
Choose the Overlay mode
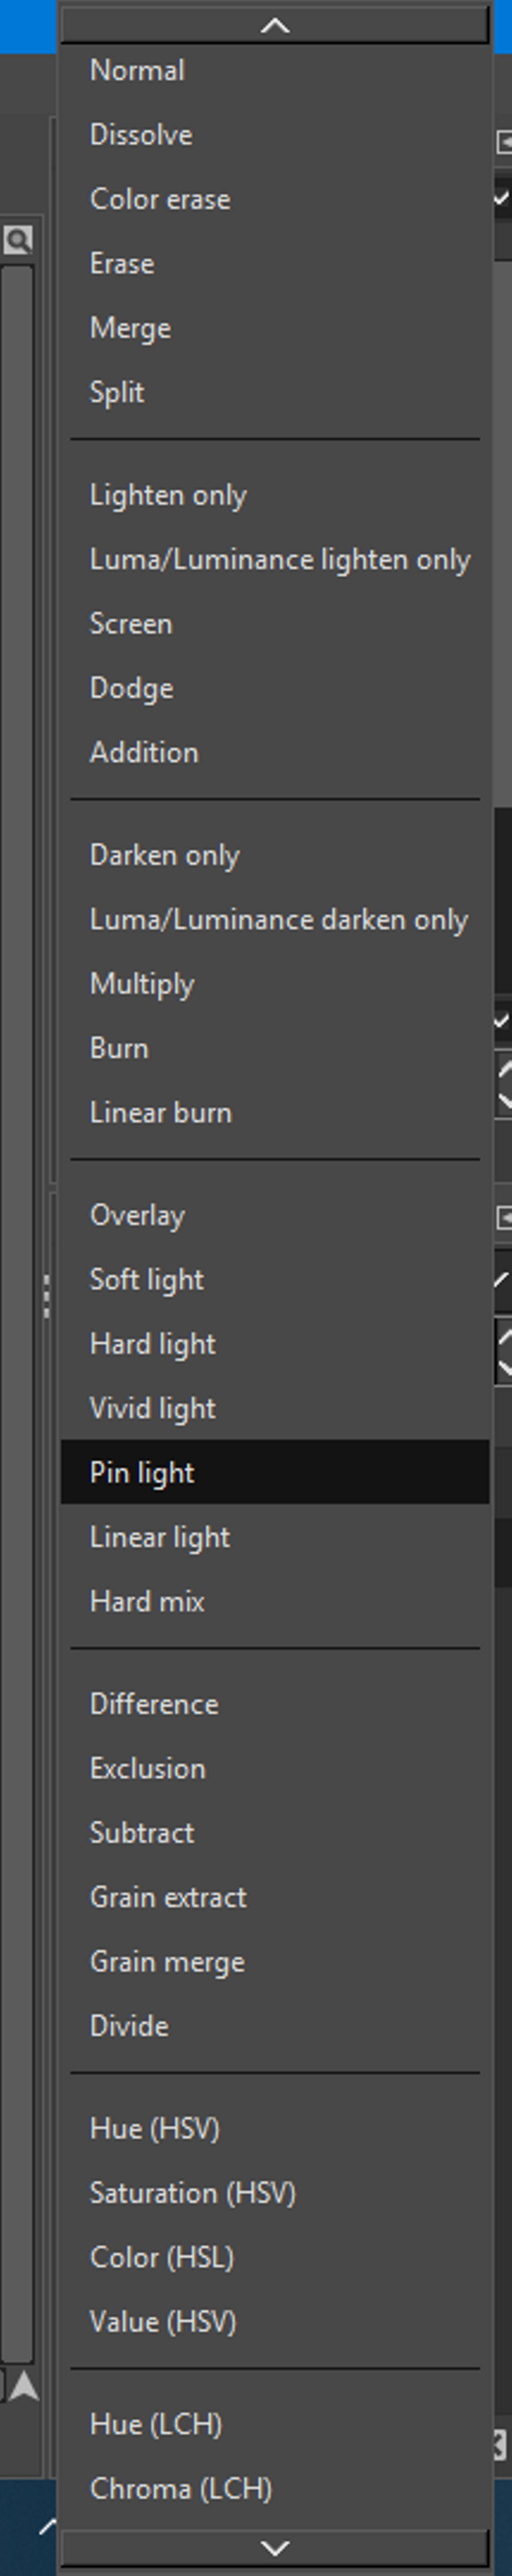coord(275,1216)
